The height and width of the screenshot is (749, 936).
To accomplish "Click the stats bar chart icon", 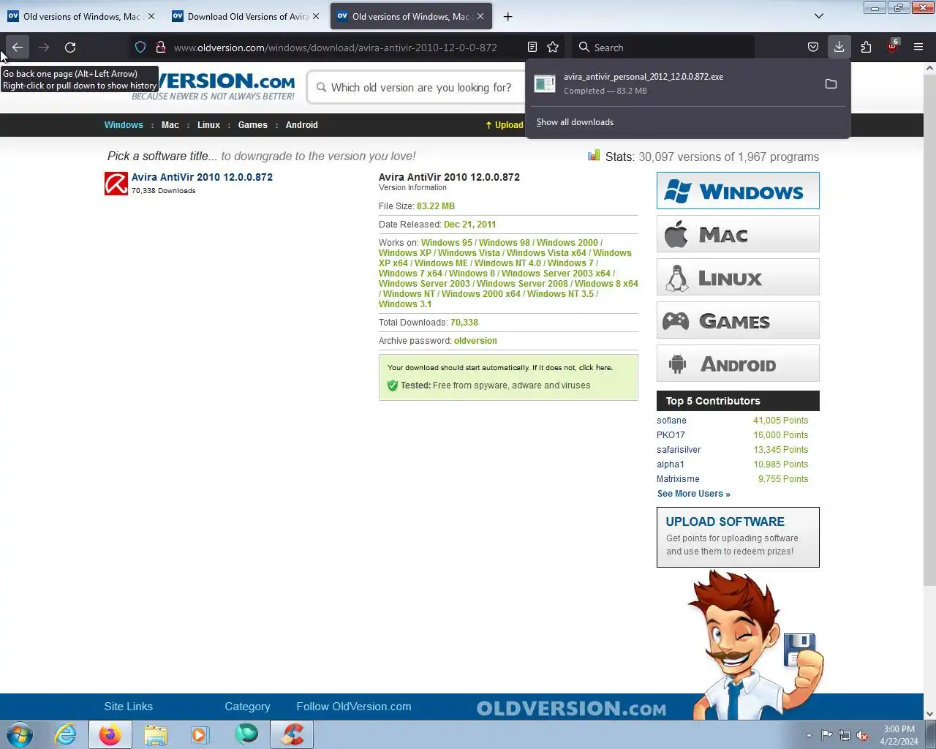I will point(594,156).
